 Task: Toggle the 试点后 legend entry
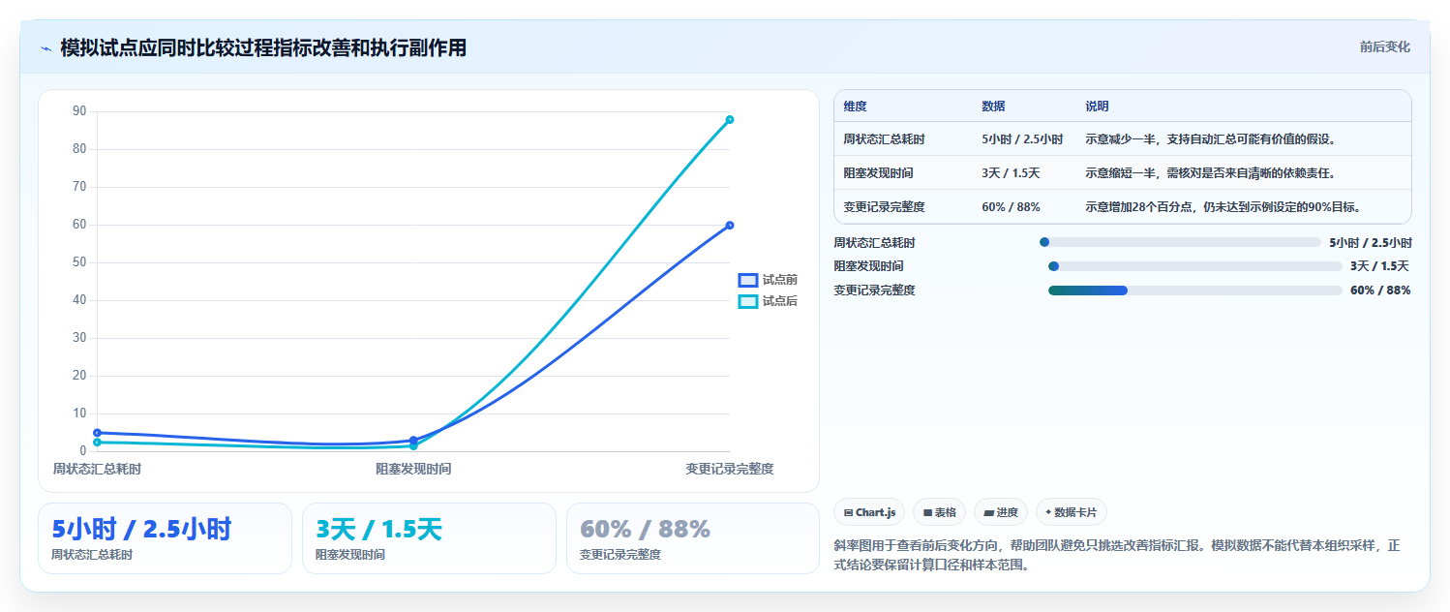(x=768, y=301)
